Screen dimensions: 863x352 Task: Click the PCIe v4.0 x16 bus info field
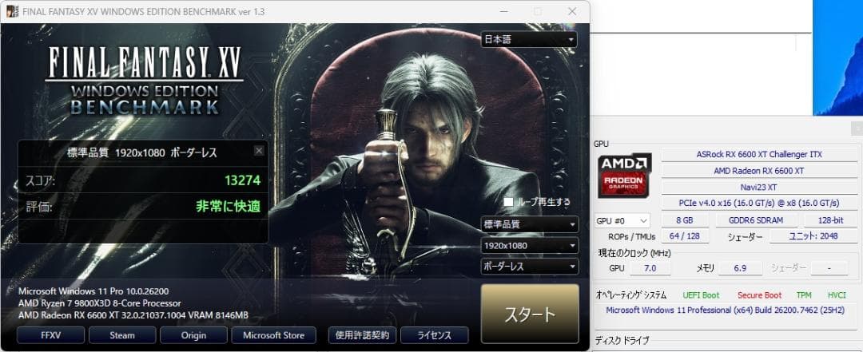point(759,203)
